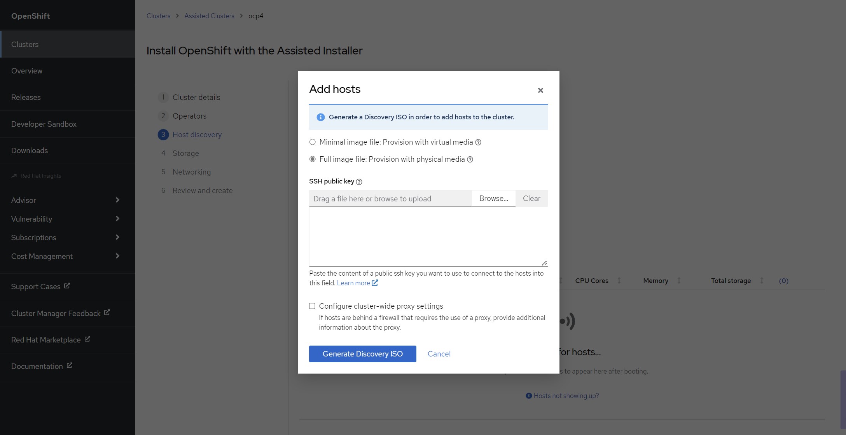Open Developer Sandbox in the sidebar
The height and width of the screenshot is (435, 846).
pyautogui.click(x=68, y=124)
